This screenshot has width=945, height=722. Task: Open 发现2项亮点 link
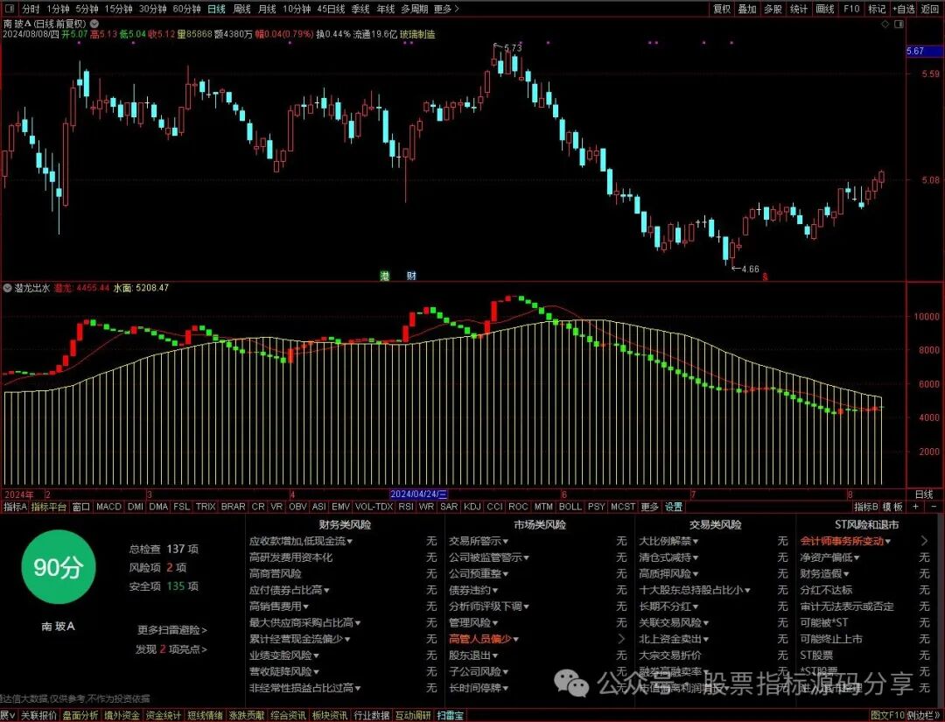click(171, 649)
